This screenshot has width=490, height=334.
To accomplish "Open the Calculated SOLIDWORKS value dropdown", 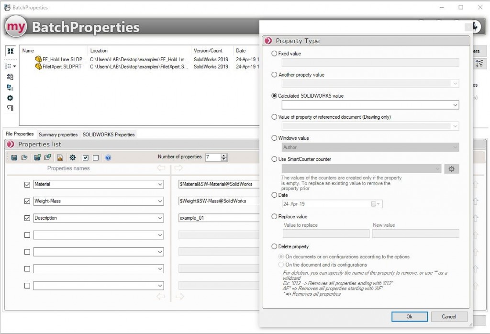I will [x=456, y=105].
